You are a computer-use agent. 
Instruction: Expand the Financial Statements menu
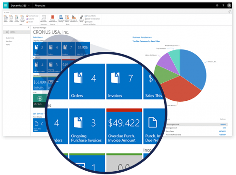52,19
